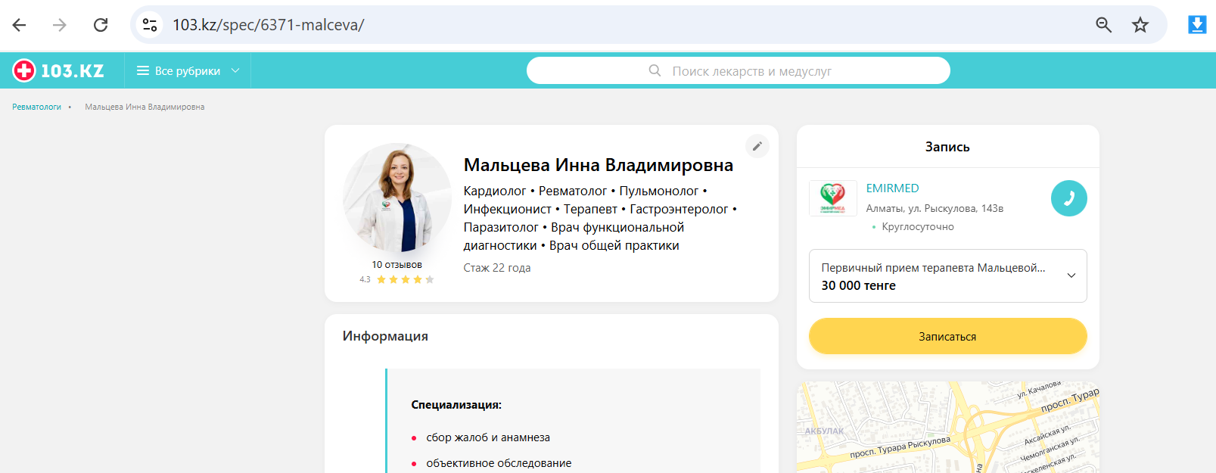Go back using the browser back arrow

[20, 25]
